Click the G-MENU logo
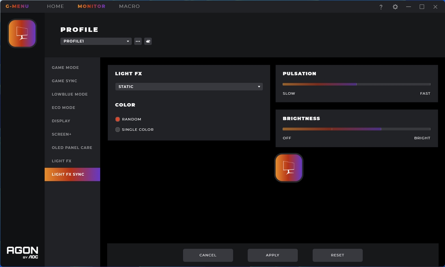The width and height of the screenshot is (445, 267). [x=17, y=6]
